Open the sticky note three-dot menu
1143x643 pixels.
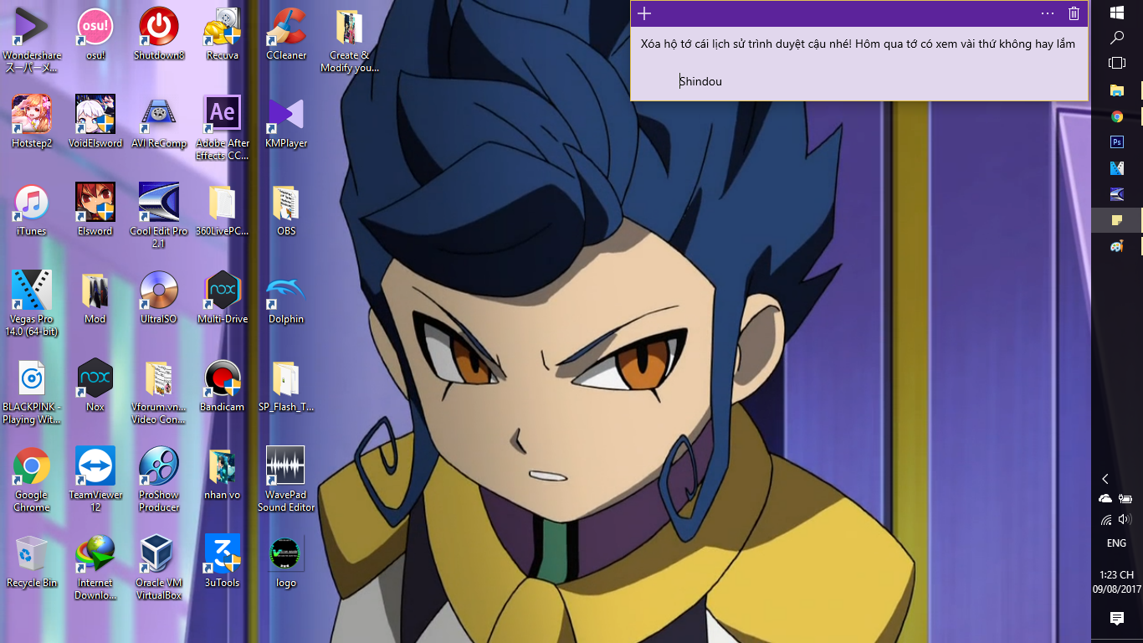point(1048,13)
